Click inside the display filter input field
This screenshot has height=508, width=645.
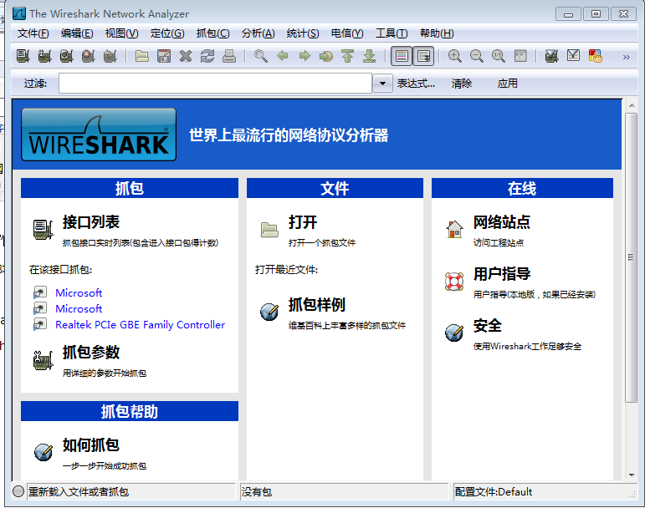(x=215, y=84)
